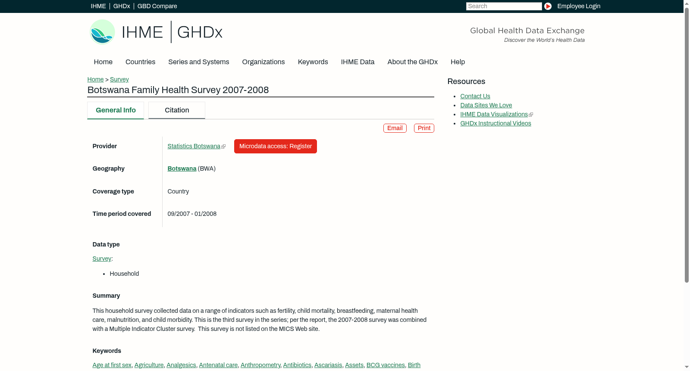Screen dimensions: 690x371
Task: Open GBD Compare in top bar
Action: (x=157, y=6)
